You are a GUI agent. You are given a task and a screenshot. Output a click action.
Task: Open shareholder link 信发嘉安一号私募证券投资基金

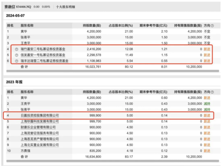[x=43, y=55]
